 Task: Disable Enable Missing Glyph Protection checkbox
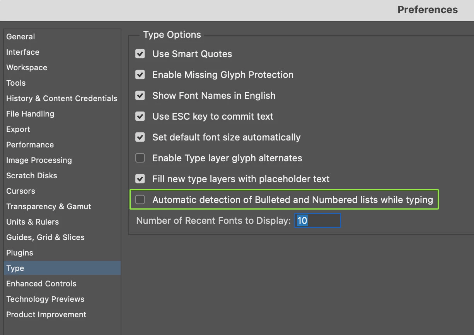[140, 75]
